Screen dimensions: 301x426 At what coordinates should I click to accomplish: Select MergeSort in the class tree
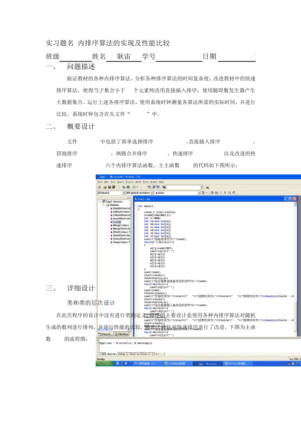coord(120,229)
